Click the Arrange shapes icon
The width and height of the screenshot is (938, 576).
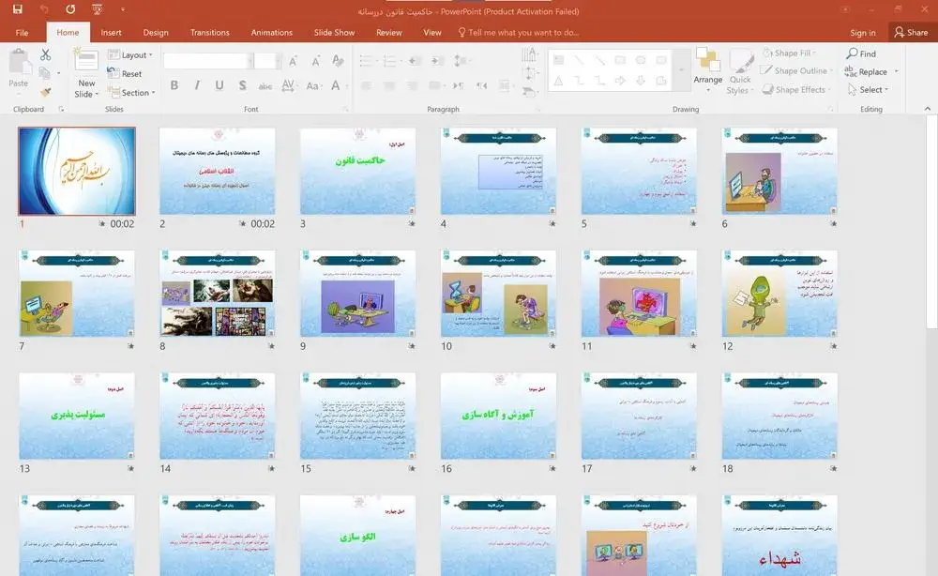click(707, 68)
